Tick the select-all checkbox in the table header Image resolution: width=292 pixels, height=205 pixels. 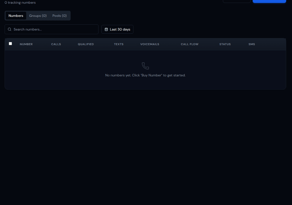pos(11,44)
